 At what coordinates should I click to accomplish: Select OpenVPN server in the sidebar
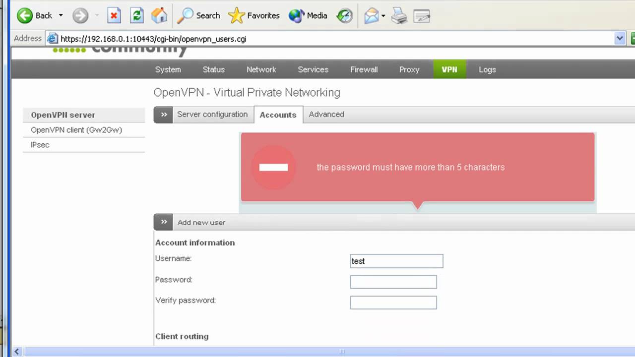[x=84, y=115]
